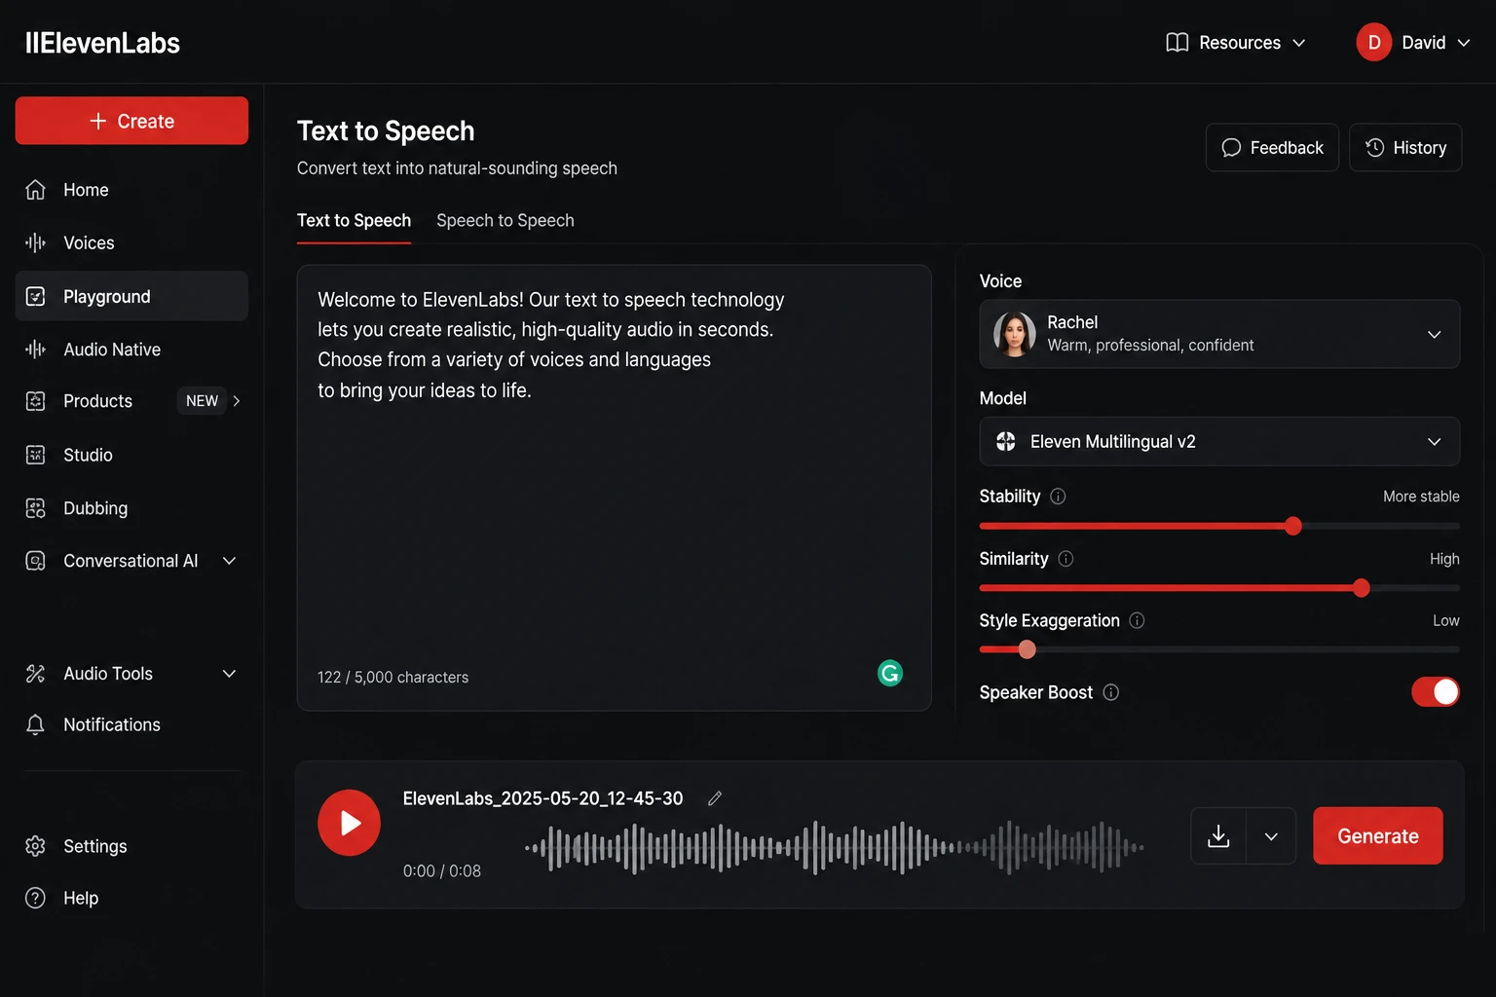Click the Audio Tools icon

(36, 674)
